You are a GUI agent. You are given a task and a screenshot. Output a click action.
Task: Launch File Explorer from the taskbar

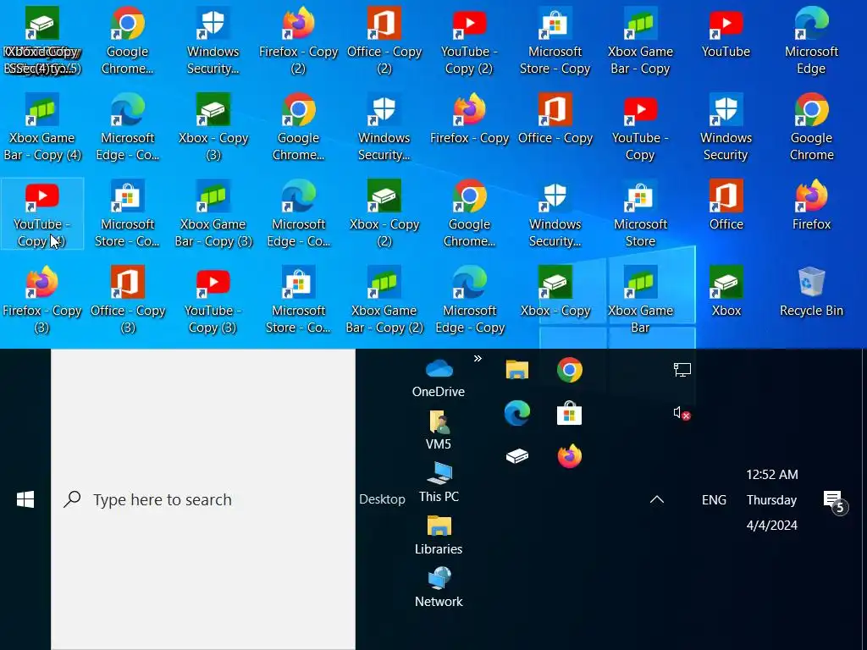click(517, 370)
